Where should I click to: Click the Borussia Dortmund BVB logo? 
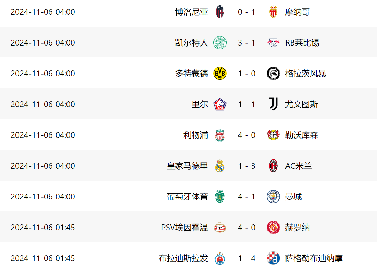(x=220, y=74)
